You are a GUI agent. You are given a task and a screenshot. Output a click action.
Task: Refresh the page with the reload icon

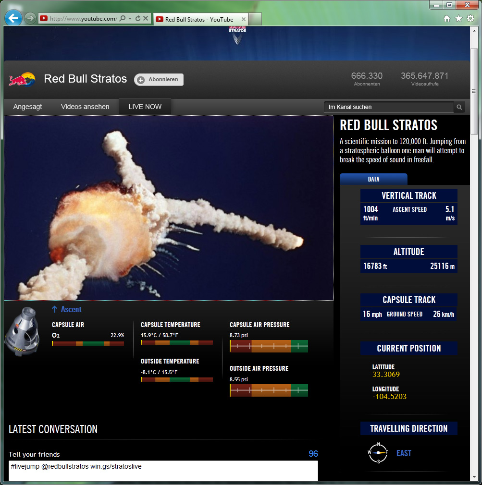tap(138, 19)
